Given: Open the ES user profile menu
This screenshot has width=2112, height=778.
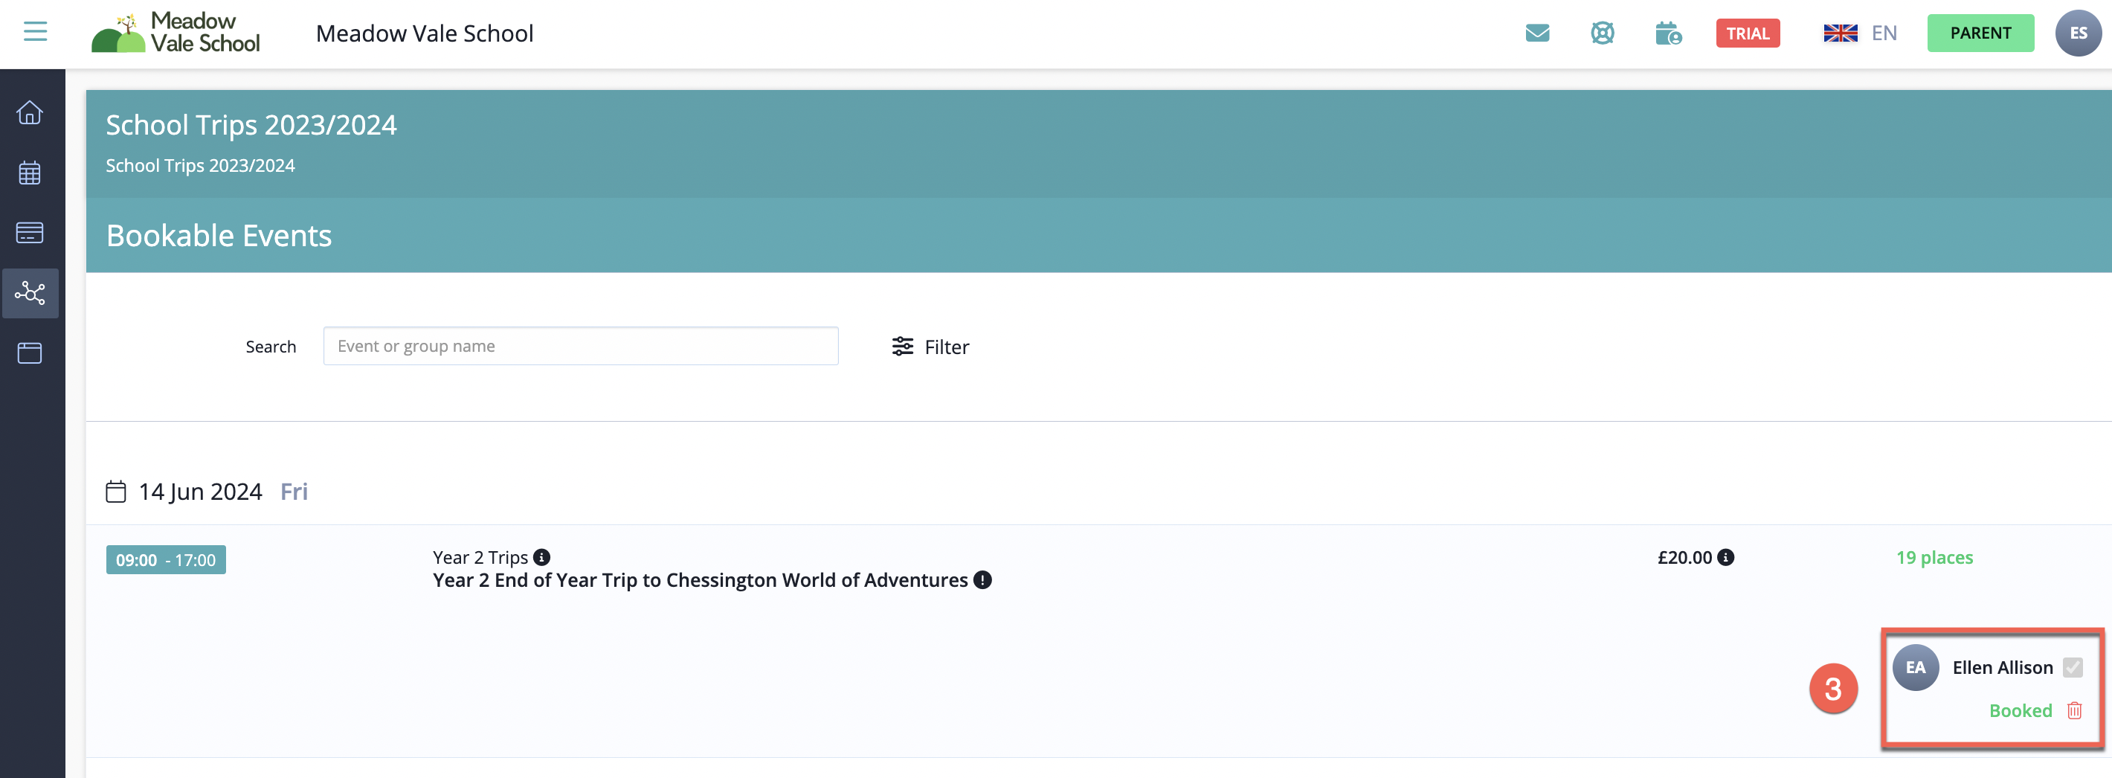Looking at the screenshot, I should coord(2078,33).
